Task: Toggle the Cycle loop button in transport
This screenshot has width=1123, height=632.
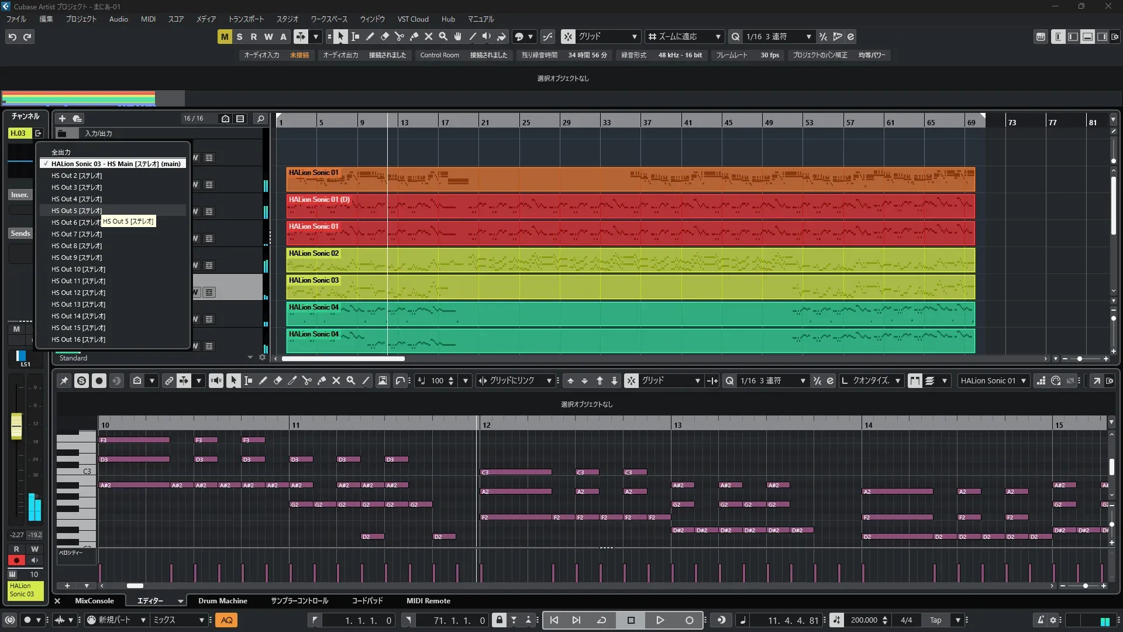Action: (601, 620)
